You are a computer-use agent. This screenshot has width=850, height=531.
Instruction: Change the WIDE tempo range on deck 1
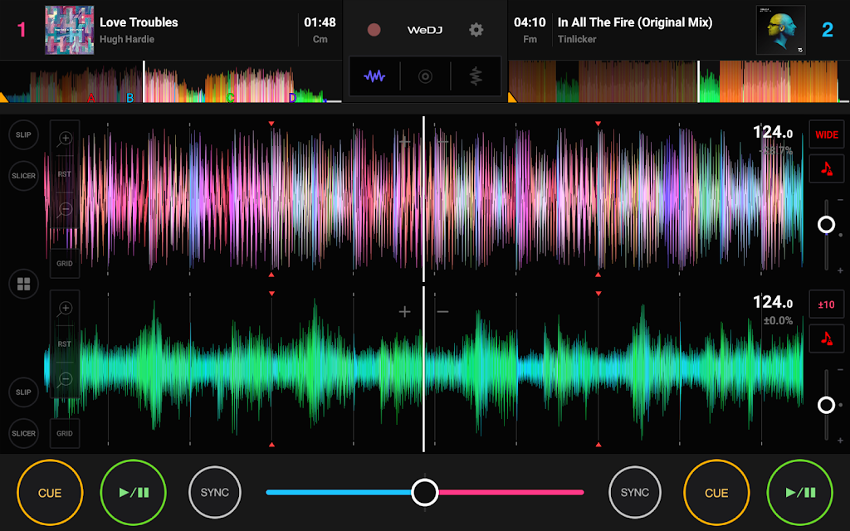826,134
